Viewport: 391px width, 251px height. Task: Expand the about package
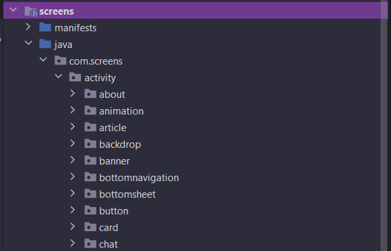point(72,93)
